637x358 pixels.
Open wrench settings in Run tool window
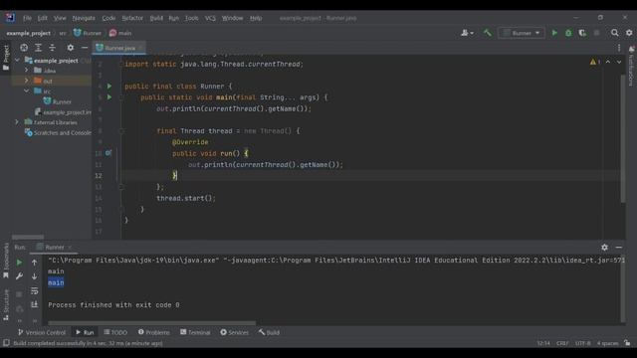point(19,276)
